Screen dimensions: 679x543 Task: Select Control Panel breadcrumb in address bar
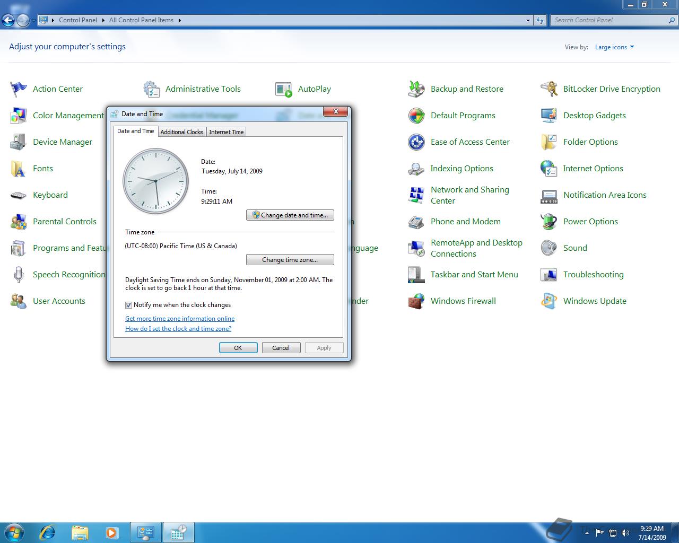coord(78,20)
